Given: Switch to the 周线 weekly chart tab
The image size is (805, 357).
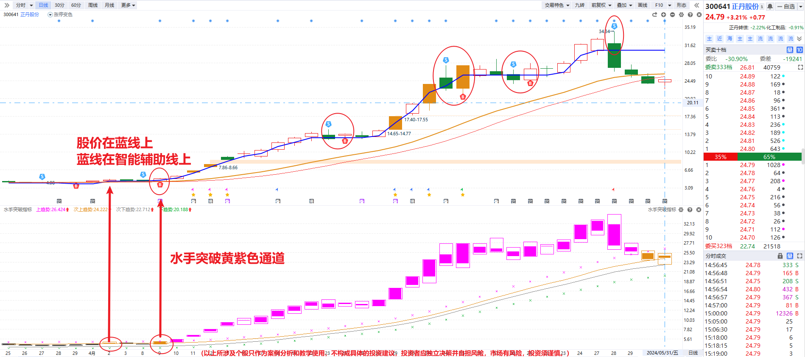Looking at the screenshot, I should click(93, 5).
